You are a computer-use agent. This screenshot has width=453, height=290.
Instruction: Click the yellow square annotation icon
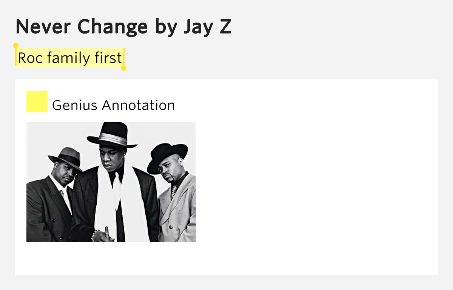[x=37, y=102]
